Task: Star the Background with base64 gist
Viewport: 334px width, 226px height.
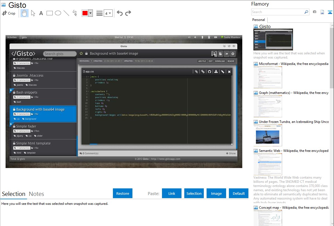Action: point(81,54)
